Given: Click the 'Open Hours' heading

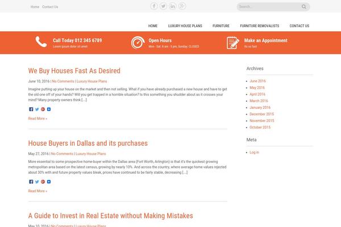Looking at the screenshot, I should click(160, 40).
